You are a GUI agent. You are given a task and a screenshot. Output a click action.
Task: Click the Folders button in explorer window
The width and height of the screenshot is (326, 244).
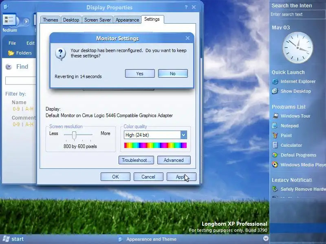(x=20, y=53)
